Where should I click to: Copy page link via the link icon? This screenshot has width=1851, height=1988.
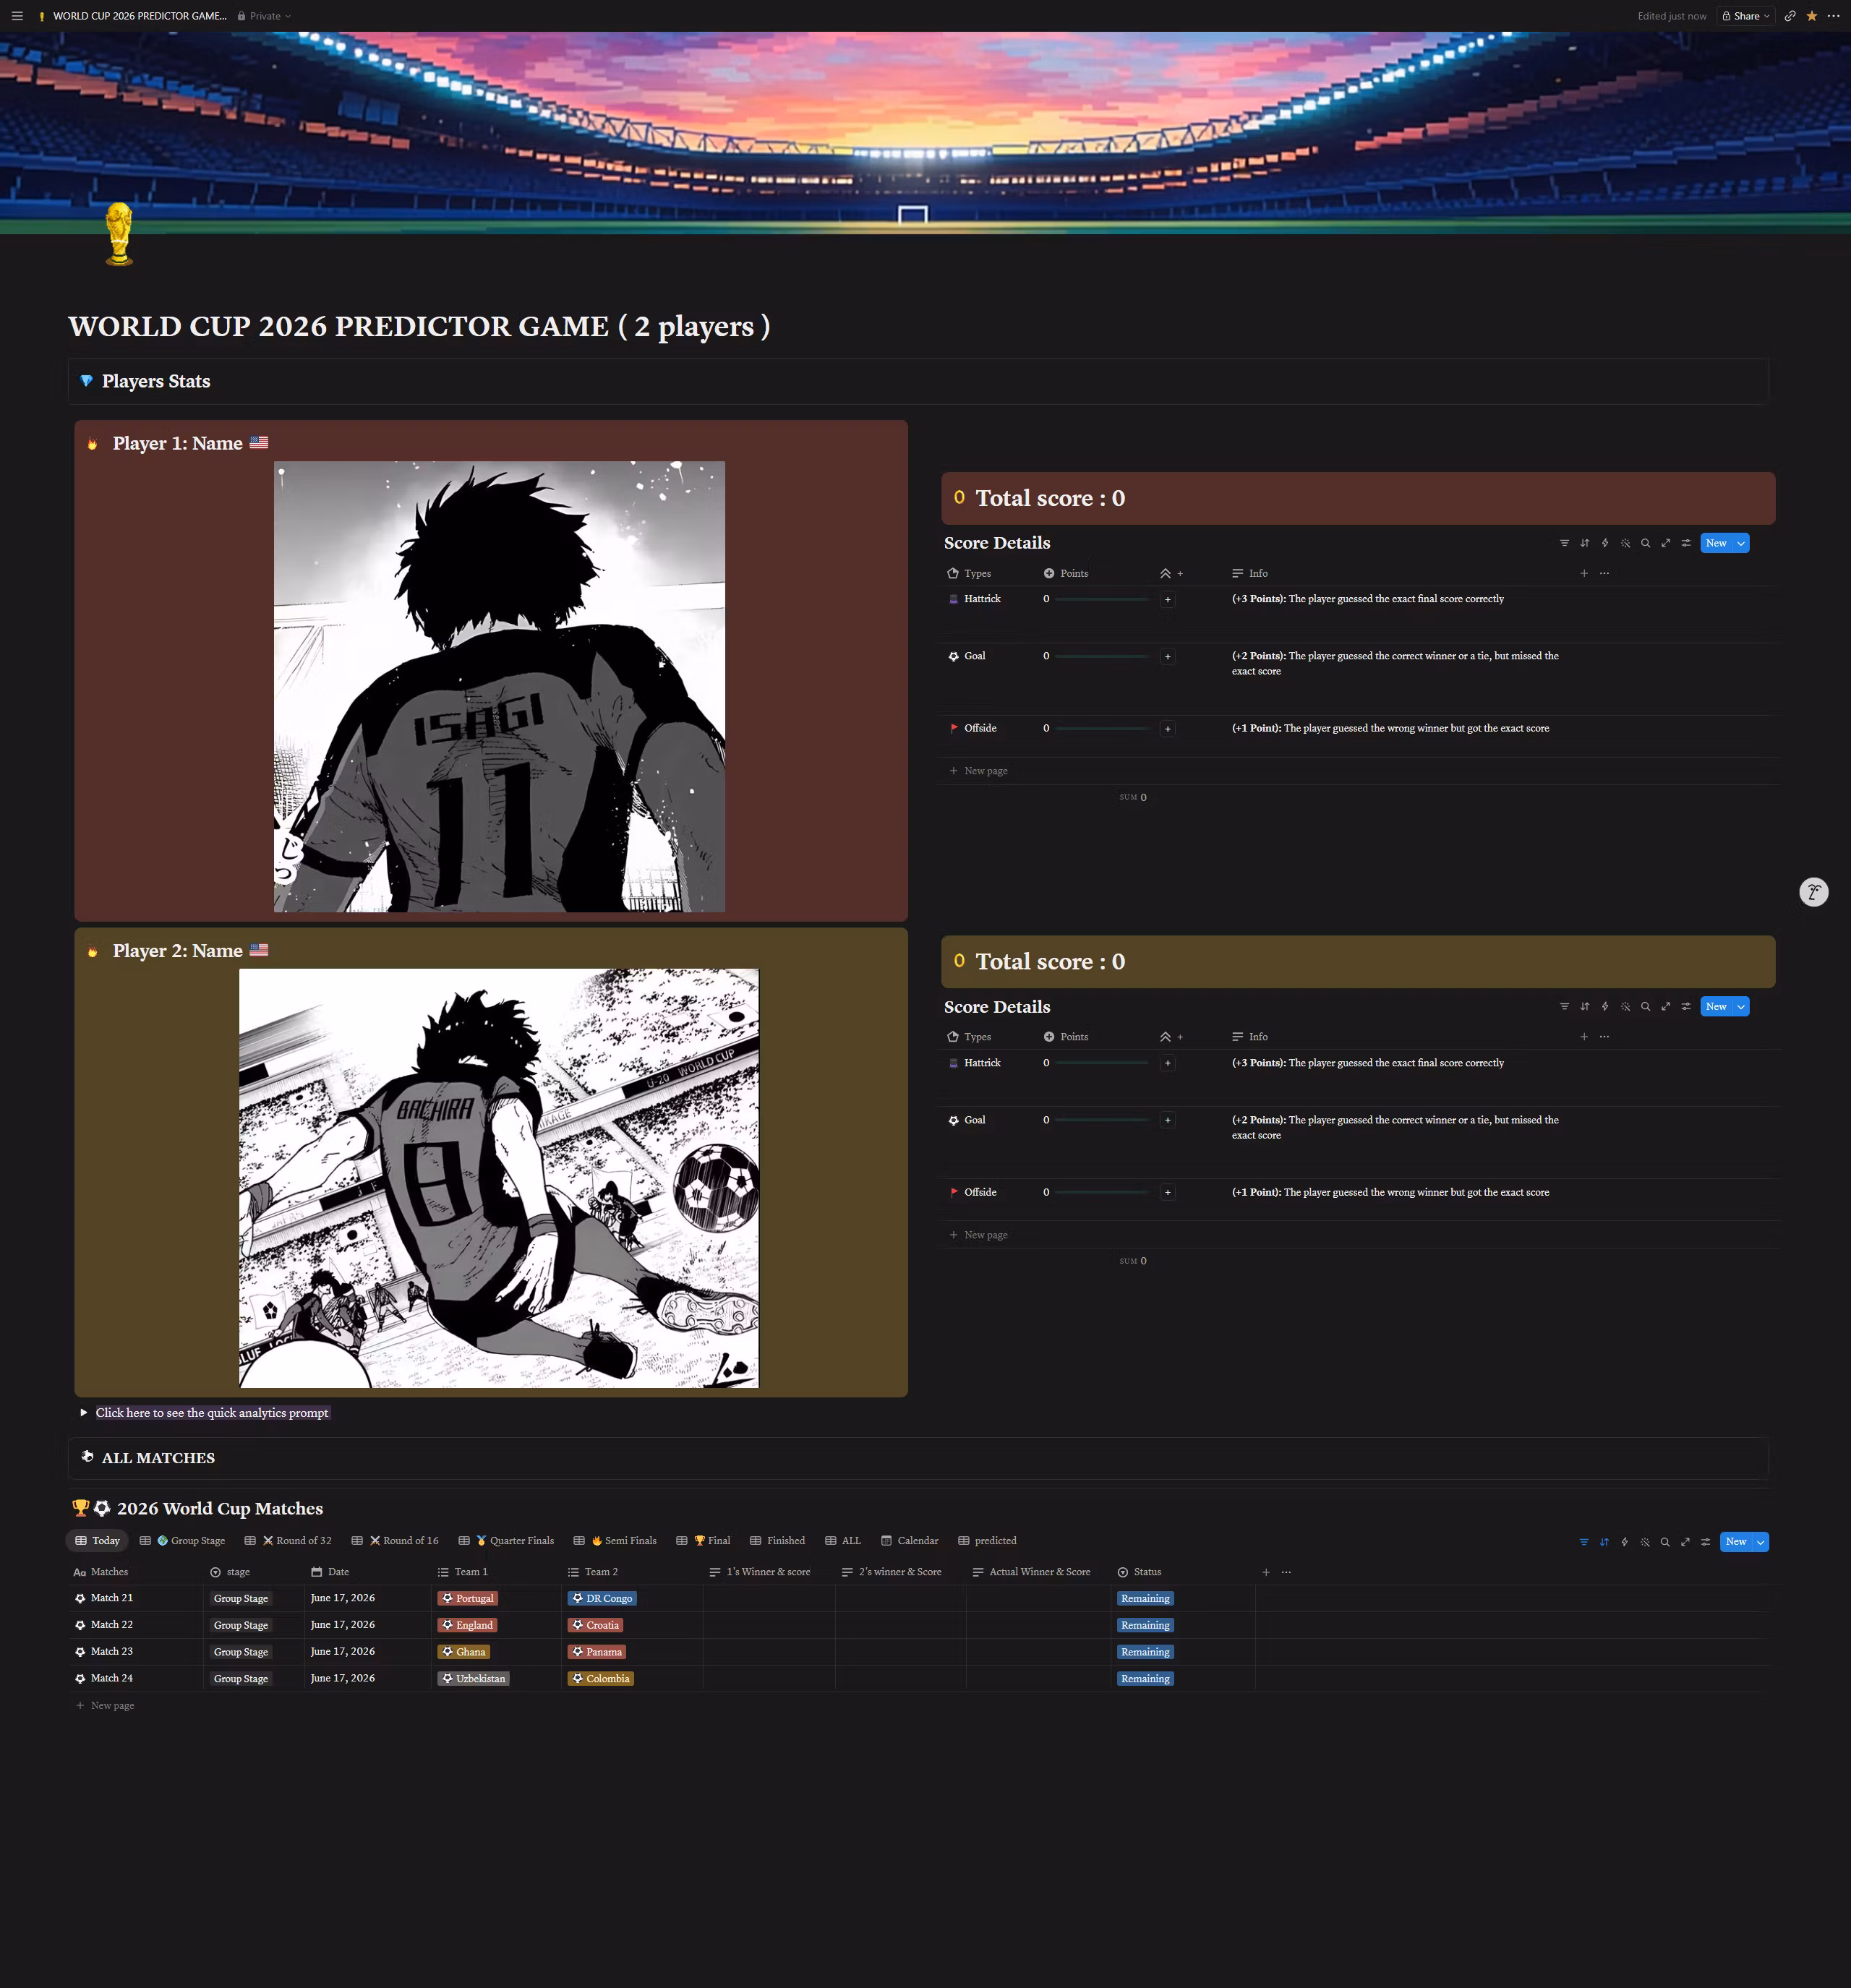point(1790,16)
